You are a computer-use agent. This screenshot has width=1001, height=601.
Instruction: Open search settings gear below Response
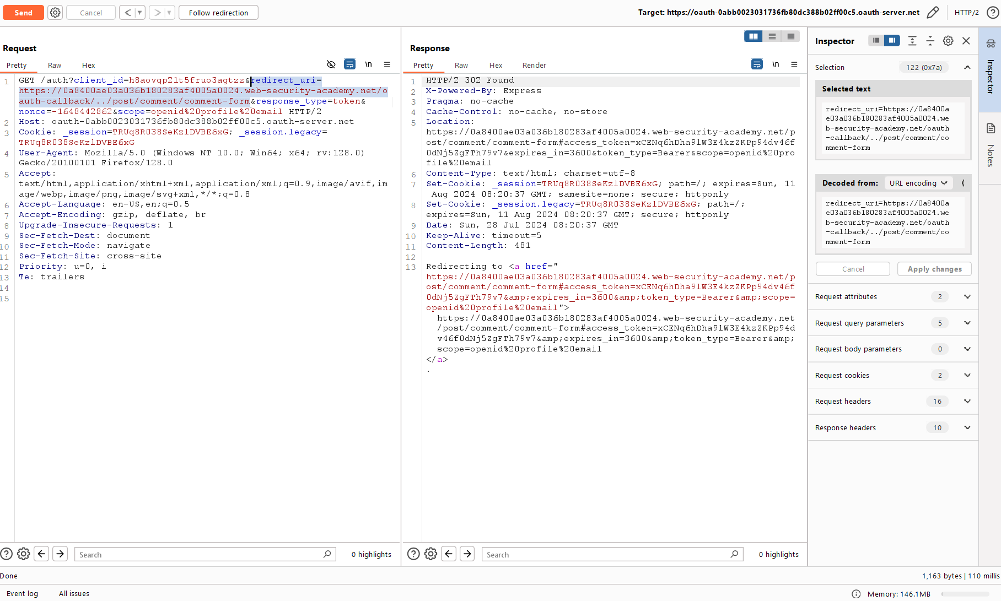tap(431, 554)
